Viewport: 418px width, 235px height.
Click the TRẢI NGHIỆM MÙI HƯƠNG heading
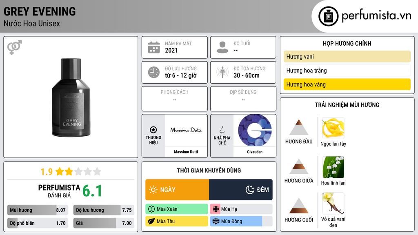coord(347,105)
